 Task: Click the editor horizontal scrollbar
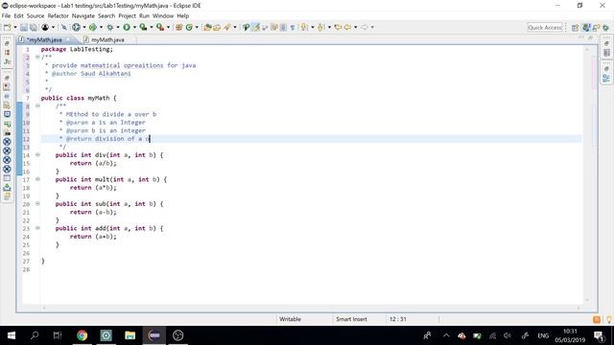[311, 309]
